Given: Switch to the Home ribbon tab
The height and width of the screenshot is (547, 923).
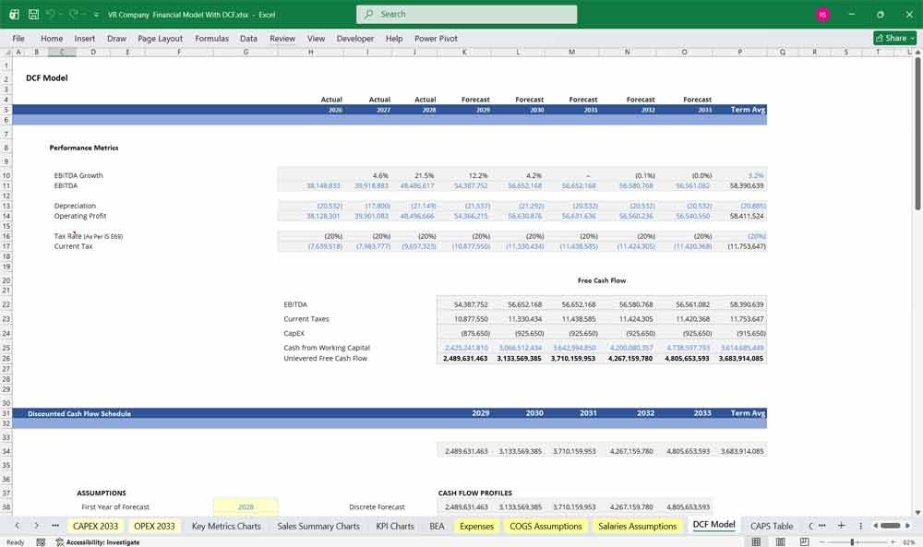Looking at the screenshot, I should click(52, 38).
